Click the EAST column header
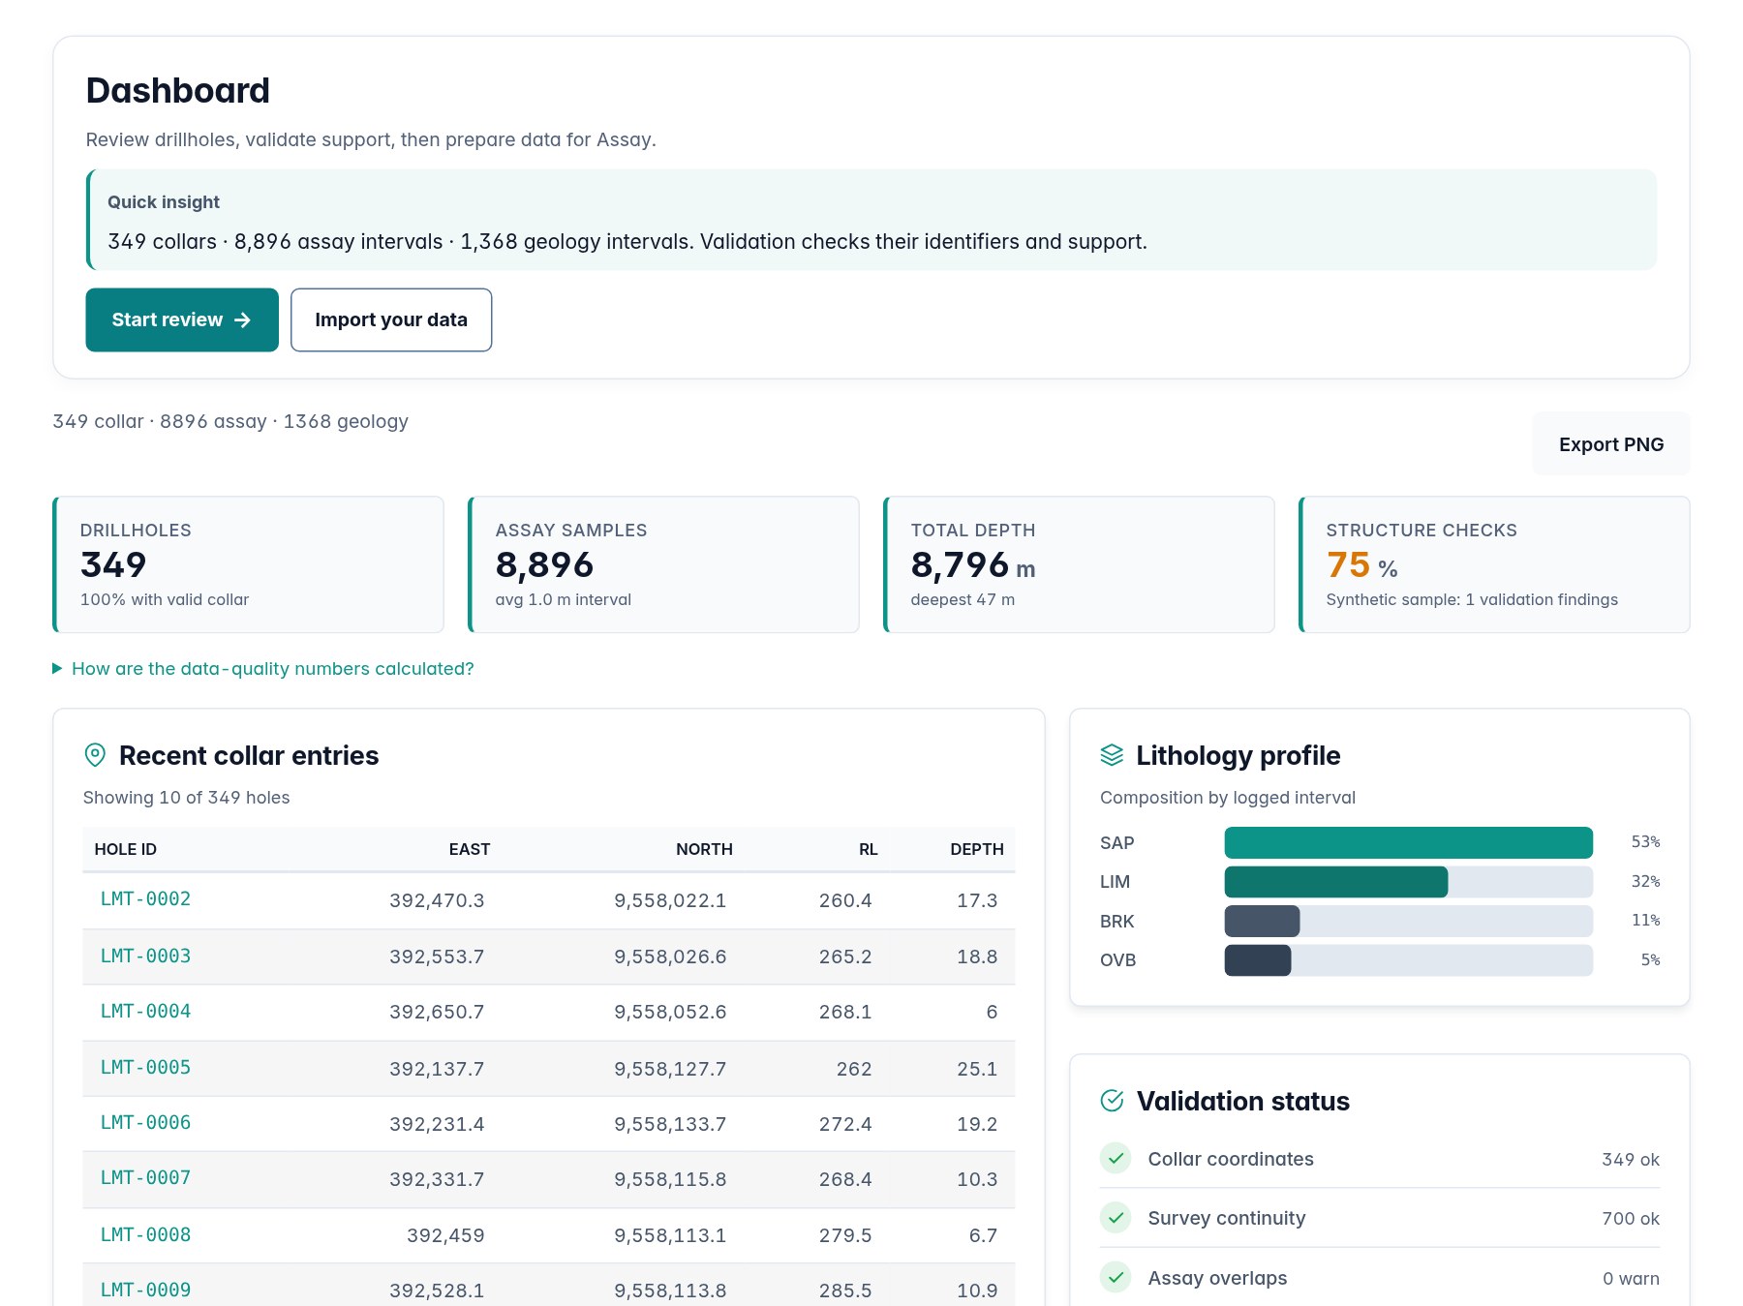Viewport: 1743px width, 1306px height. [470, 849]
